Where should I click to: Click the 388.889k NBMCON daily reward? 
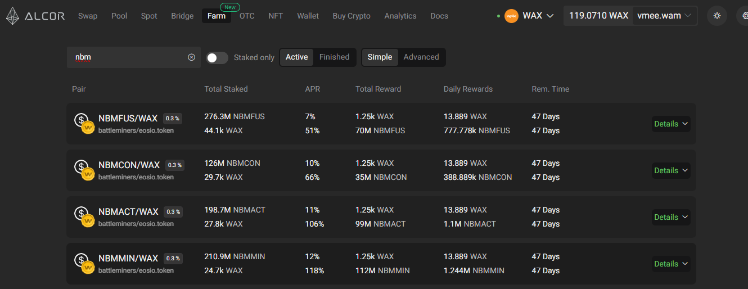click(478, 177)
